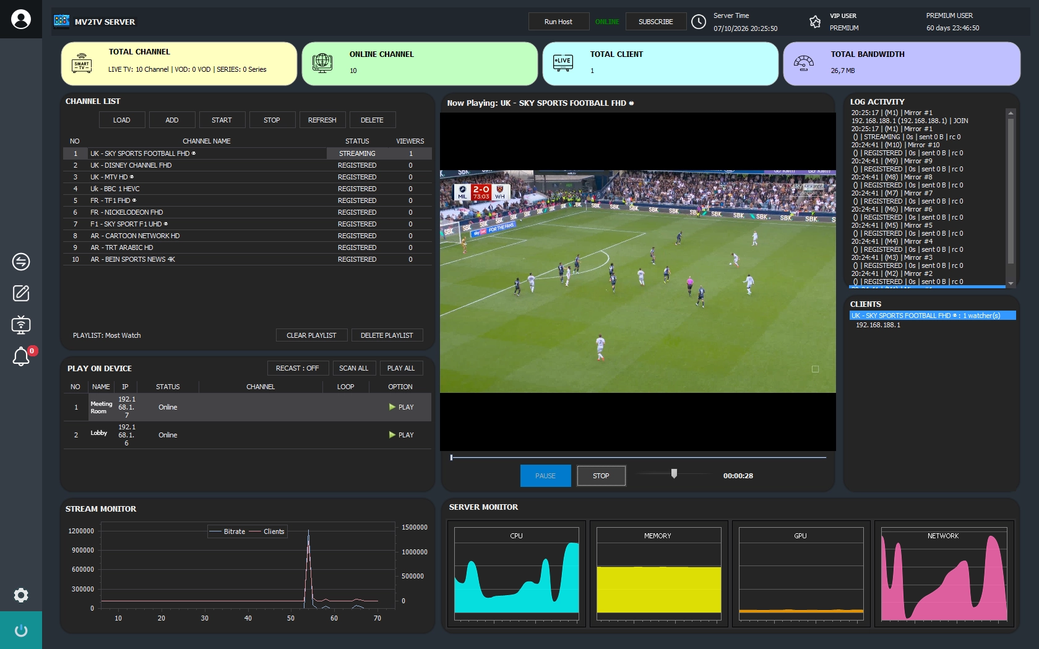Click STOP in channel list toolbar
Image resolution: width=1039 pixels, height=649 pixels.
(272, 120)
